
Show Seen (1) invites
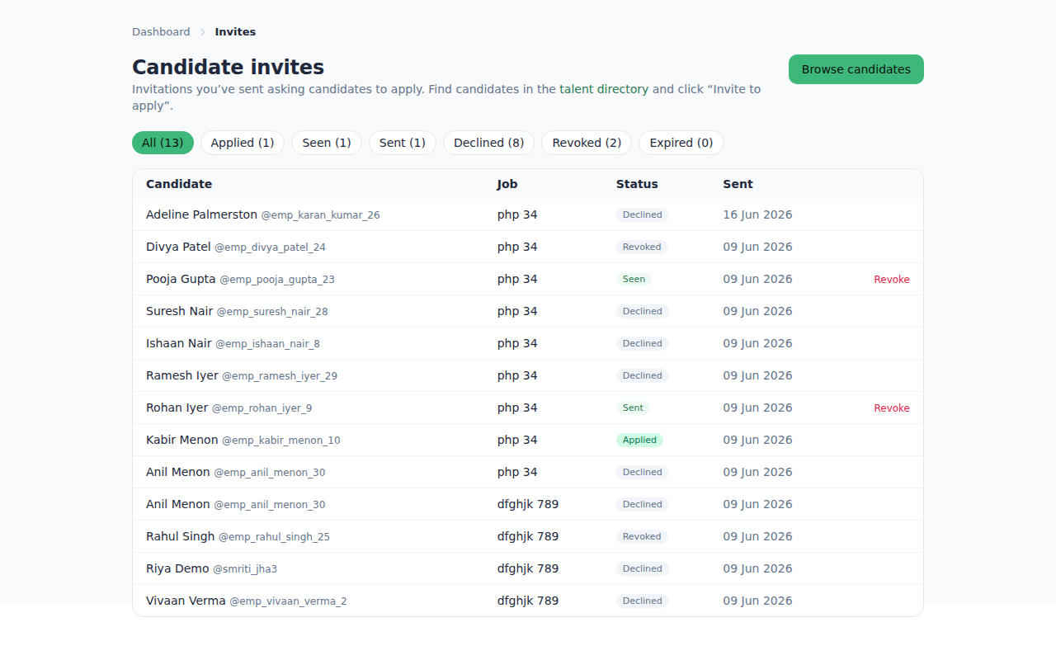pos(327,143)
